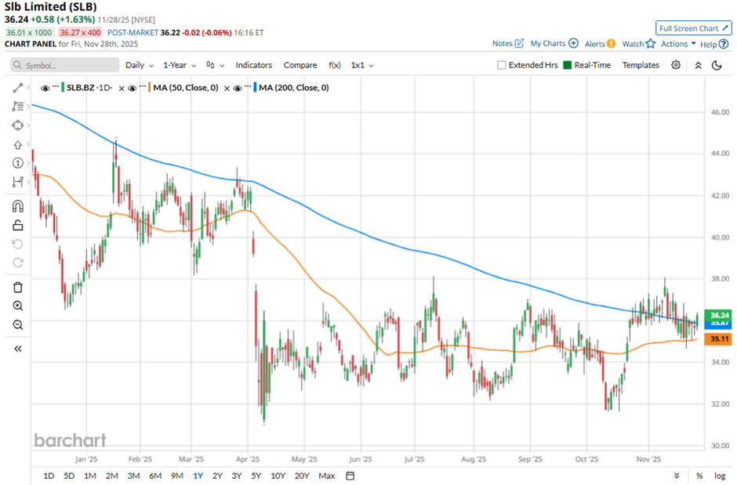Select the trend line drawing tool
The height and width of the screenshot is (485, 737).
(x=18, y=88)
